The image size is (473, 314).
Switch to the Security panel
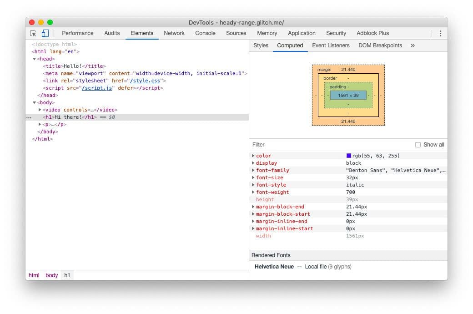coord(336,33)
